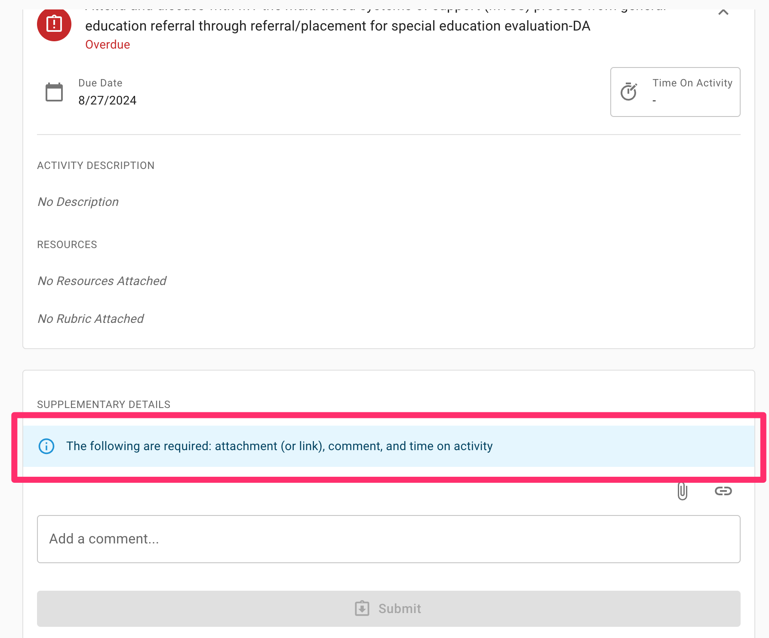Click the stopwatch icon in Time On Activity

tap(629, 92)
